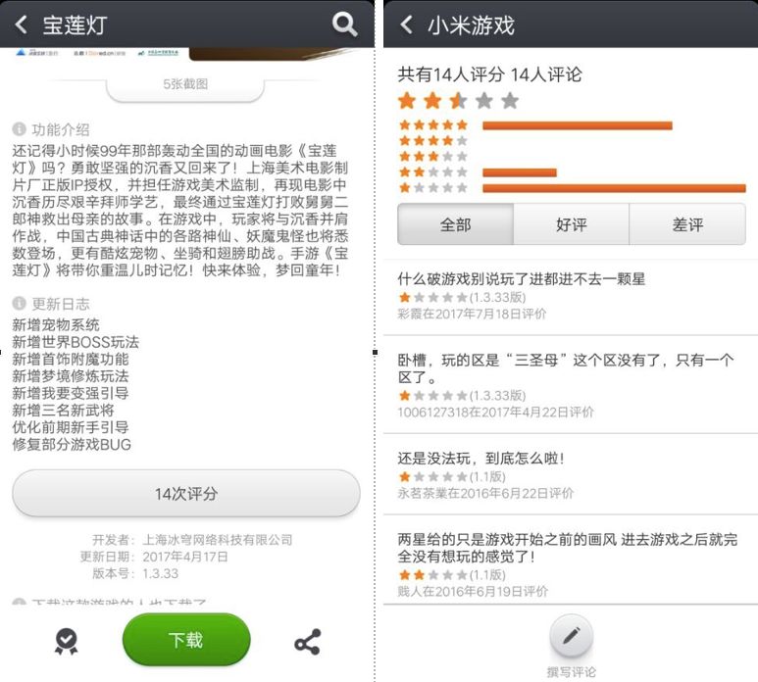The width and height of the screenshot is (758, 682).
Task: Click the overall average star rating
Action: pyautogui.click(x=458, y=101)
